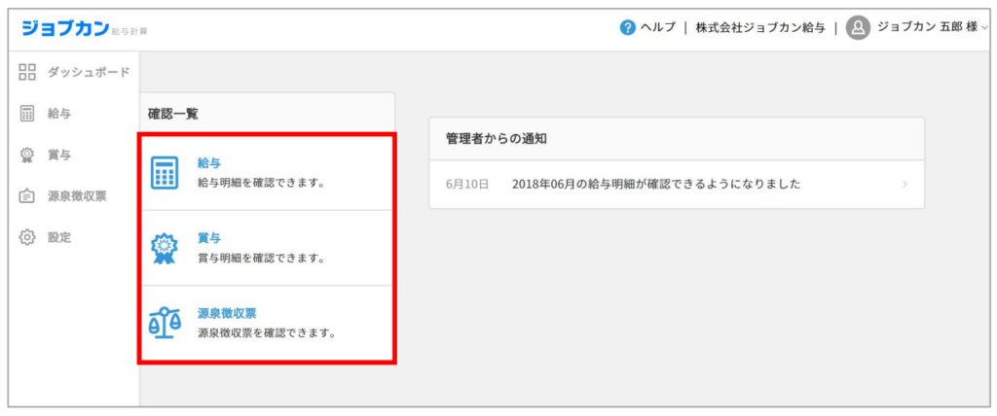Image resolution: width=997 pixels, height=416 pixels.
Task: Click the dashboard grid icon in sidebar
Action: [27, 73]
